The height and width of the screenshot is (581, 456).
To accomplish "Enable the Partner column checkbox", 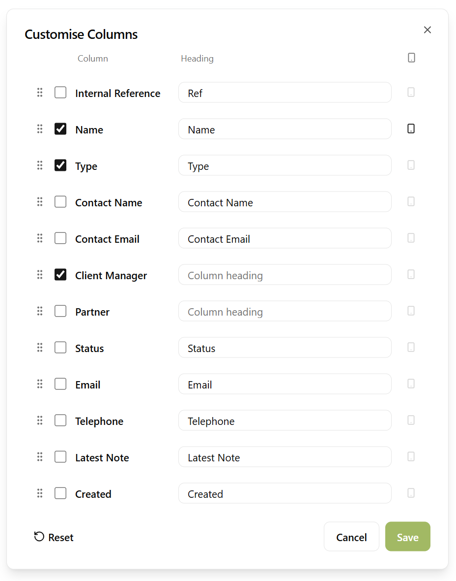I will click(60, 311).
